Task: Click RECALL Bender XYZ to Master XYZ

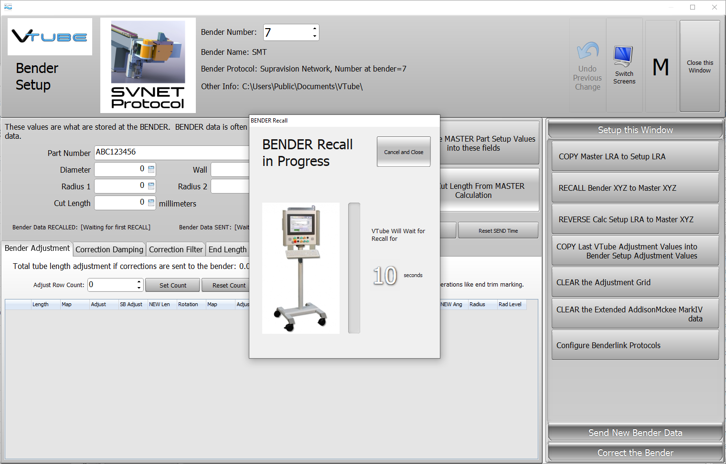Action: pos(635,188)
